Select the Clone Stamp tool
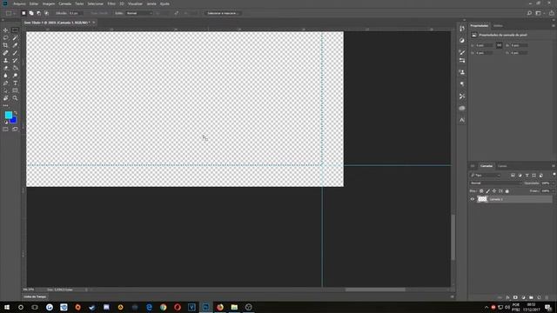 pos(6,60)
